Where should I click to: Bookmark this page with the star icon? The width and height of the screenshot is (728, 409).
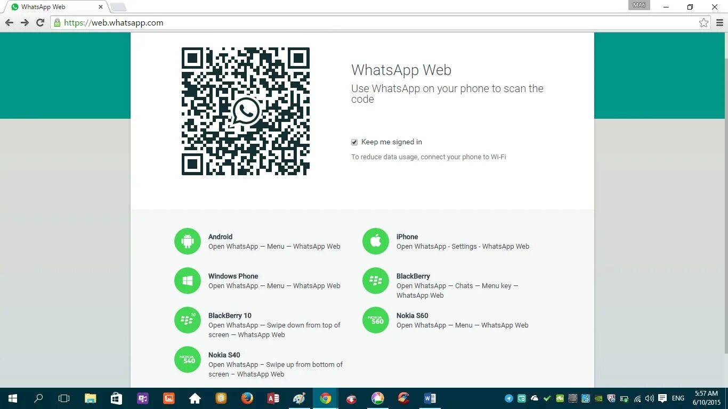(703, 23)
